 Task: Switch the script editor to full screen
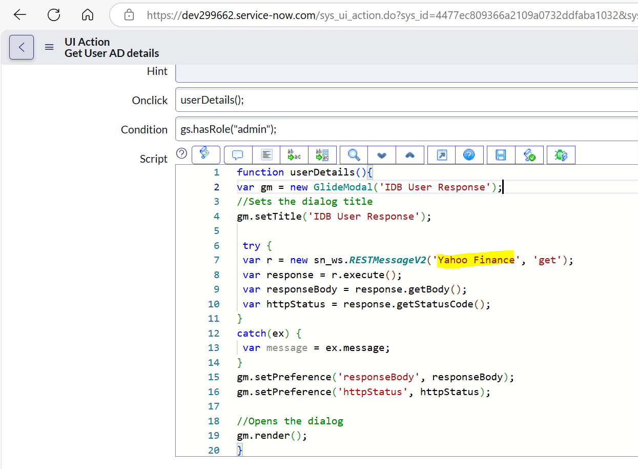click(442, 154)
